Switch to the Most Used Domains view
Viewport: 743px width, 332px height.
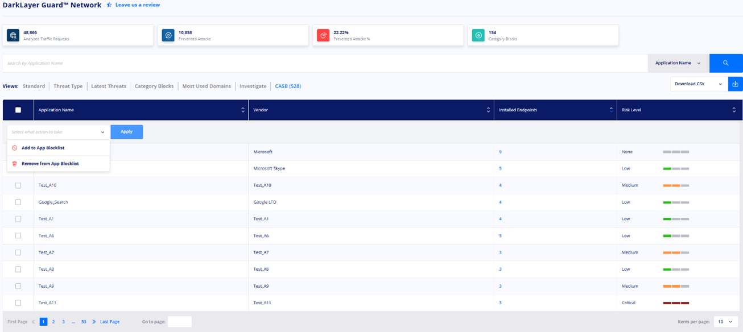pyautogui.click(x=207, y=86)
